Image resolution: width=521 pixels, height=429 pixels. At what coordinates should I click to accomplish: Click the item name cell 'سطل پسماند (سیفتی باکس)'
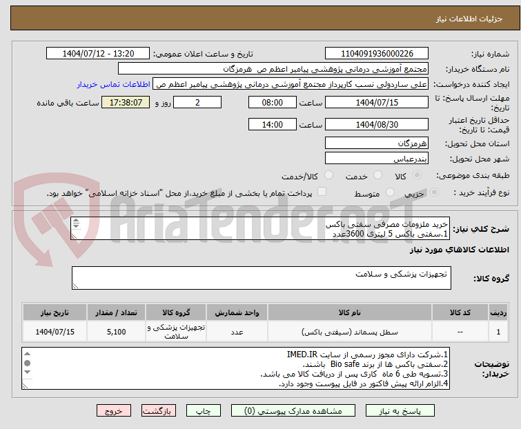pos(350,331)
